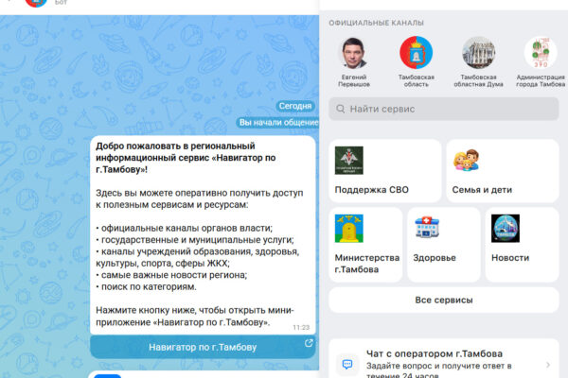Click the ОФИЦИАЛЬНЫЕ КАНАЛЫ section heading
Screen dimensions: 568x378
tap(376, 23)
